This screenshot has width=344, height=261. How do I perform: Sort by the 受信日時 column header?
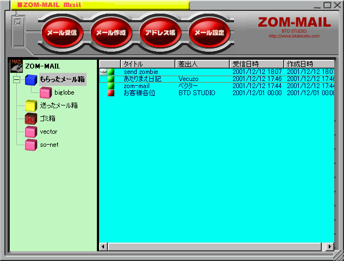coord(256,64)
